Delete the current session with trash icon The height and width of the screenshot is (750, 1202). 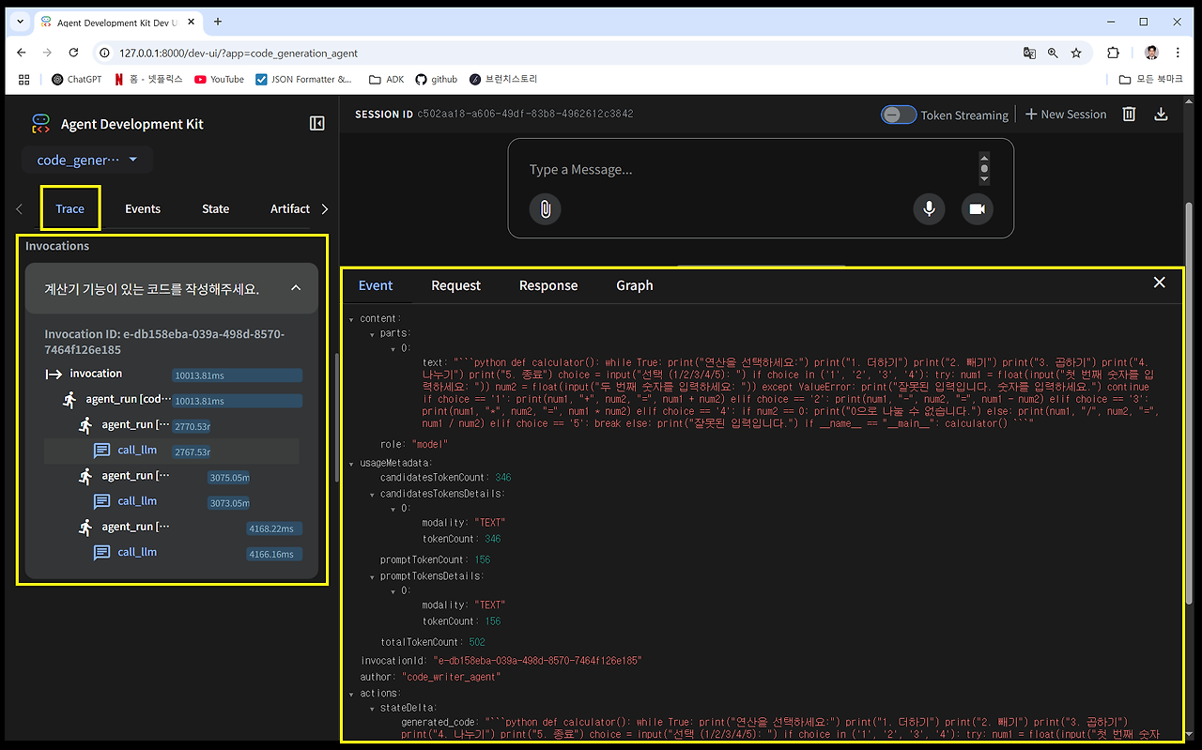coord(1130,115)
